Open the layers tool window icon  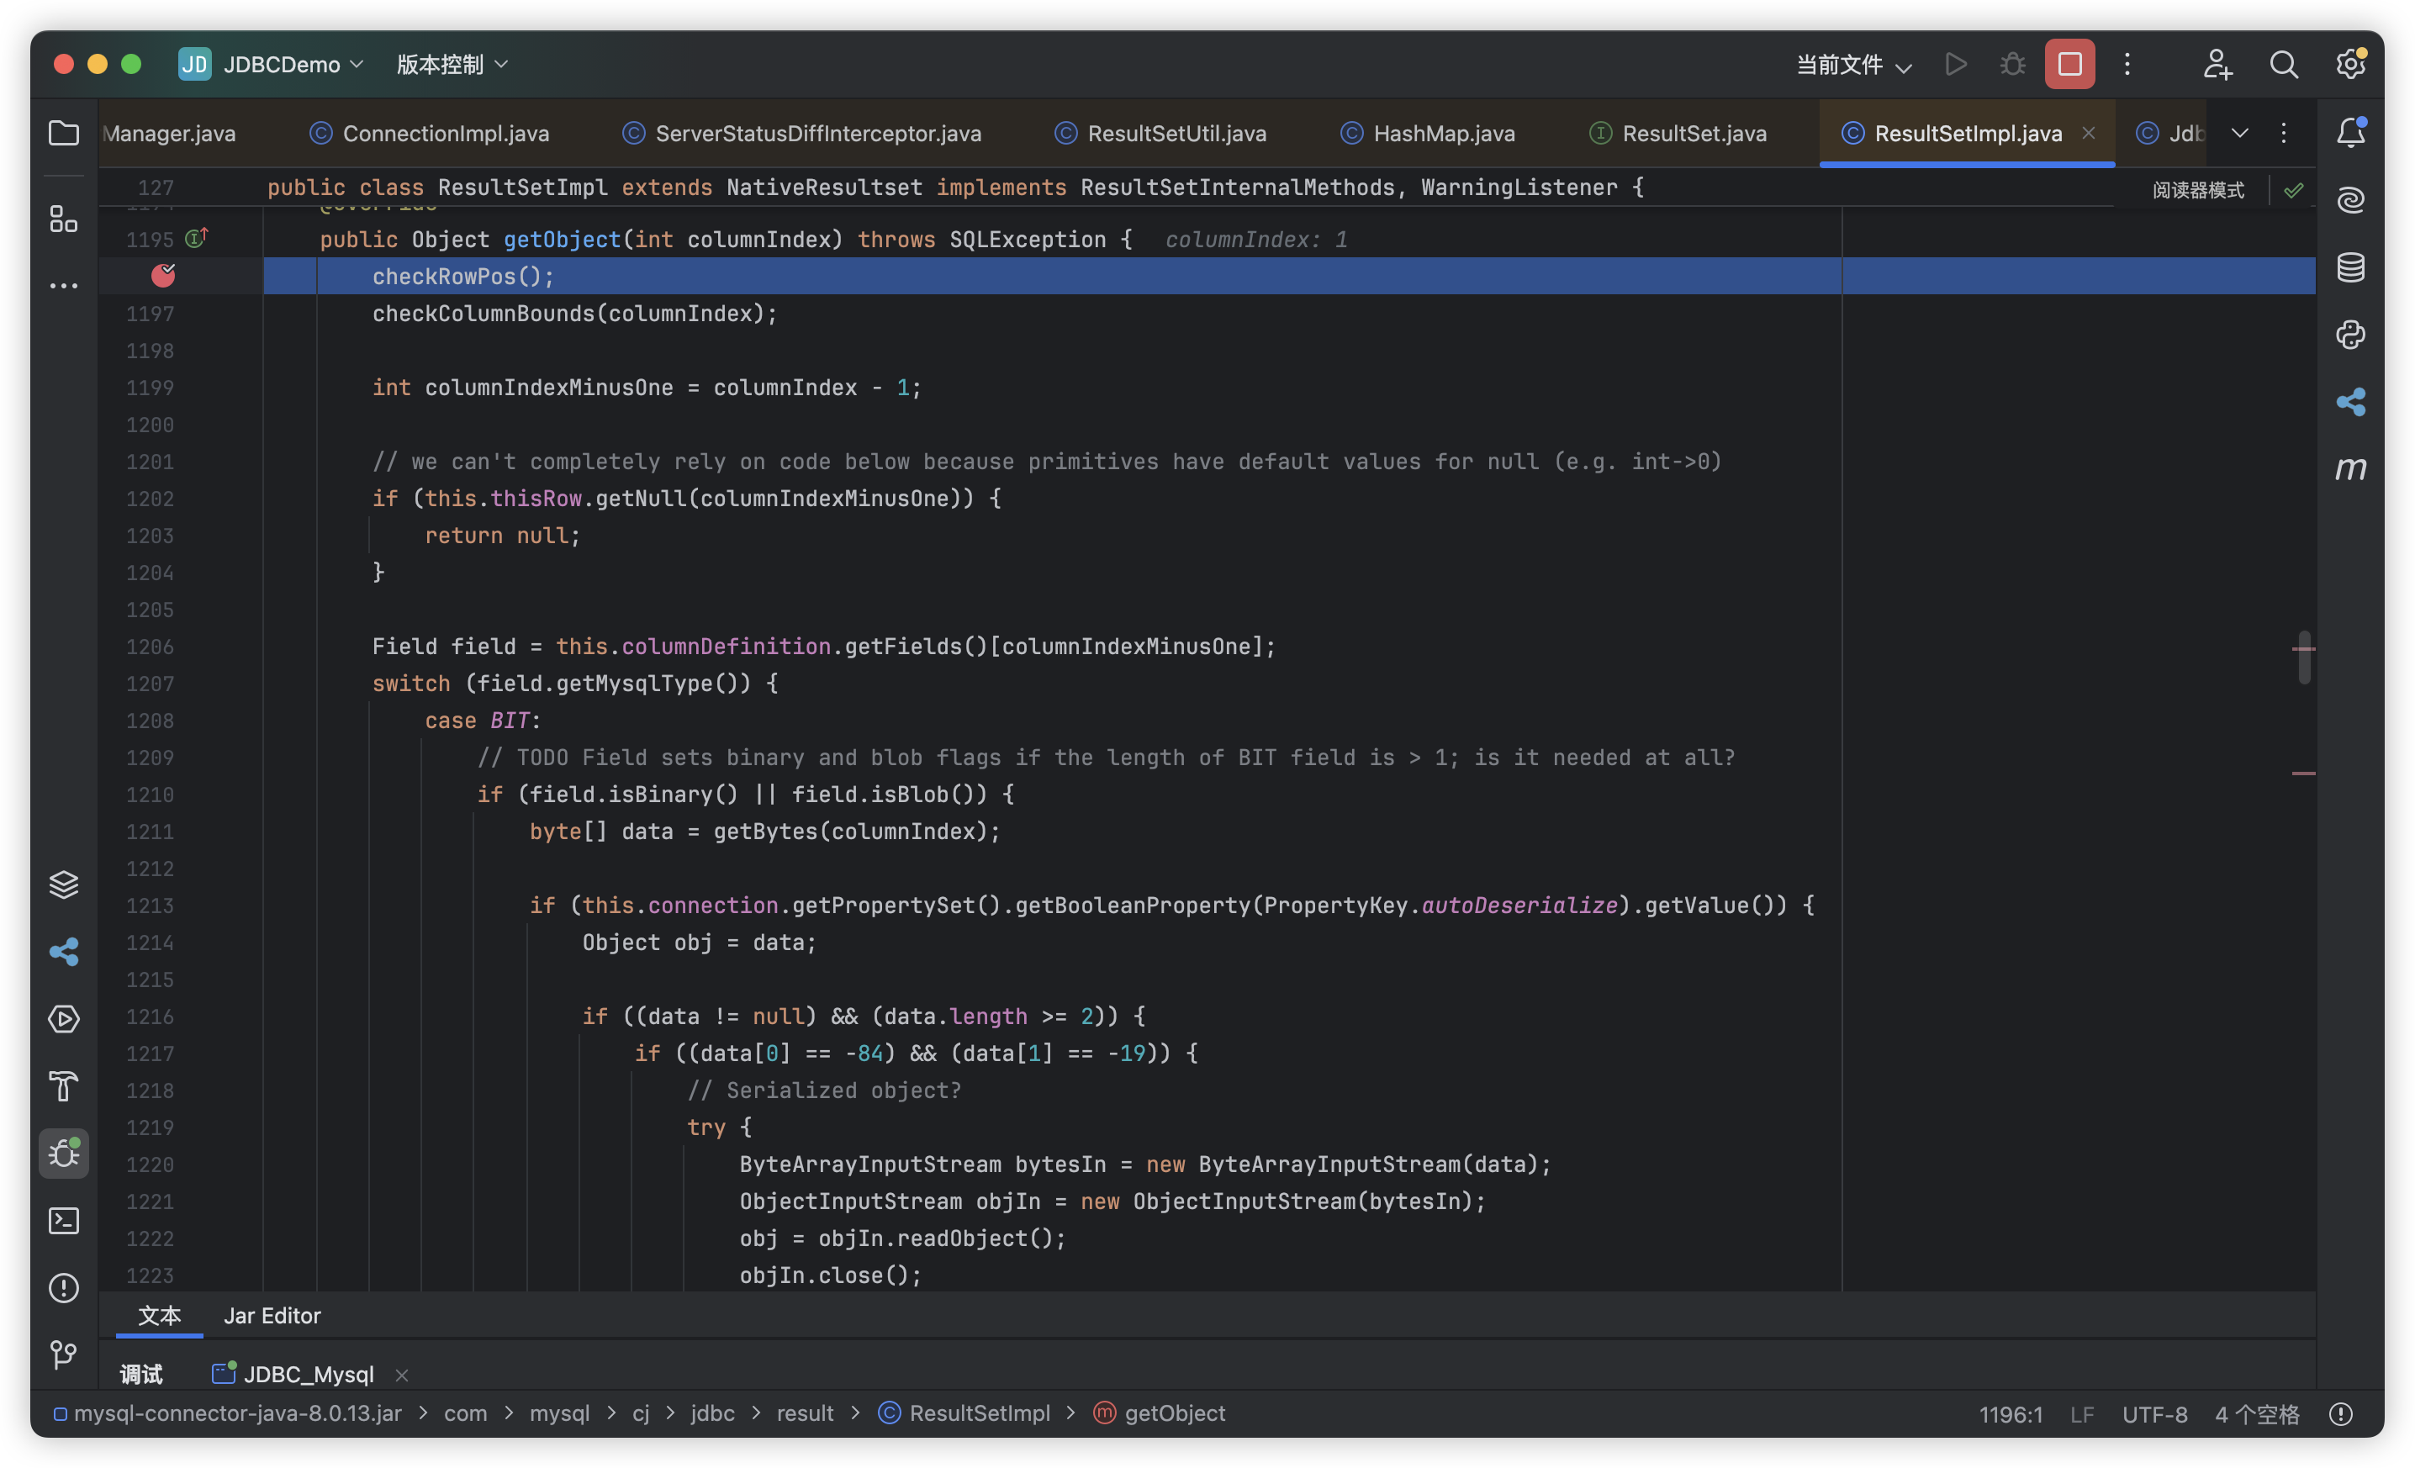(64, 884)
